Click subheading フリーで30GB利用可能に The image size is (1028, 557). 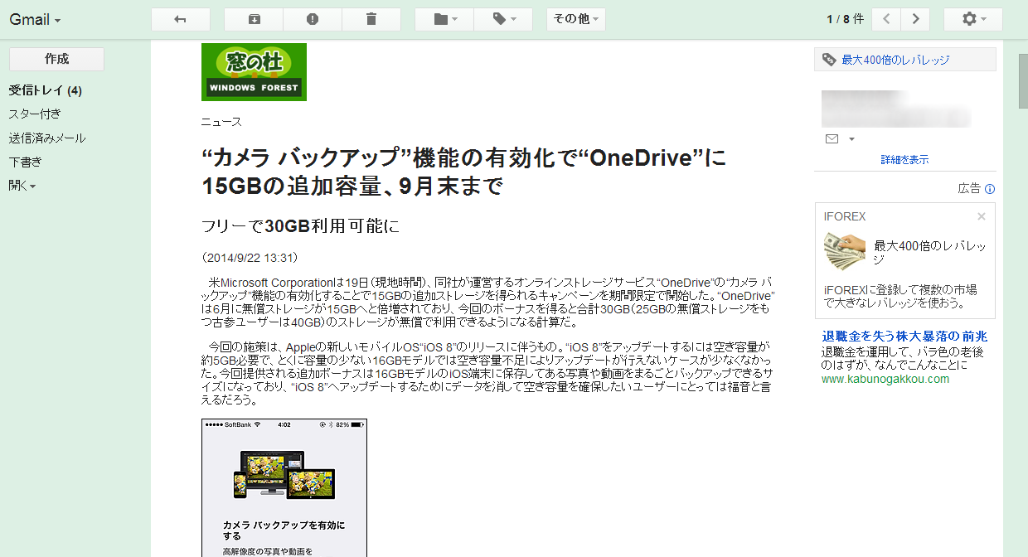pos(301,225)
